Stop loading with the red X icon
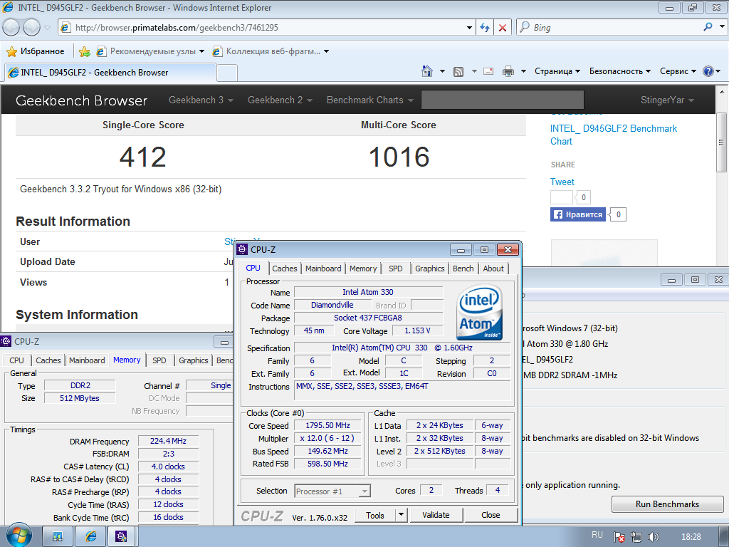The image size is (729, 547). click(503, 28)
